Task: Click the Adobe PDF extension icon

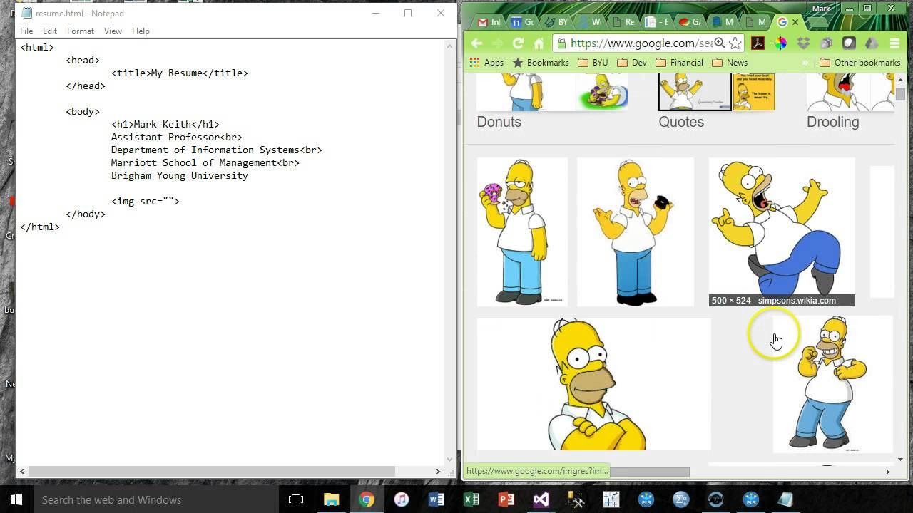Action: coord(758,43)
